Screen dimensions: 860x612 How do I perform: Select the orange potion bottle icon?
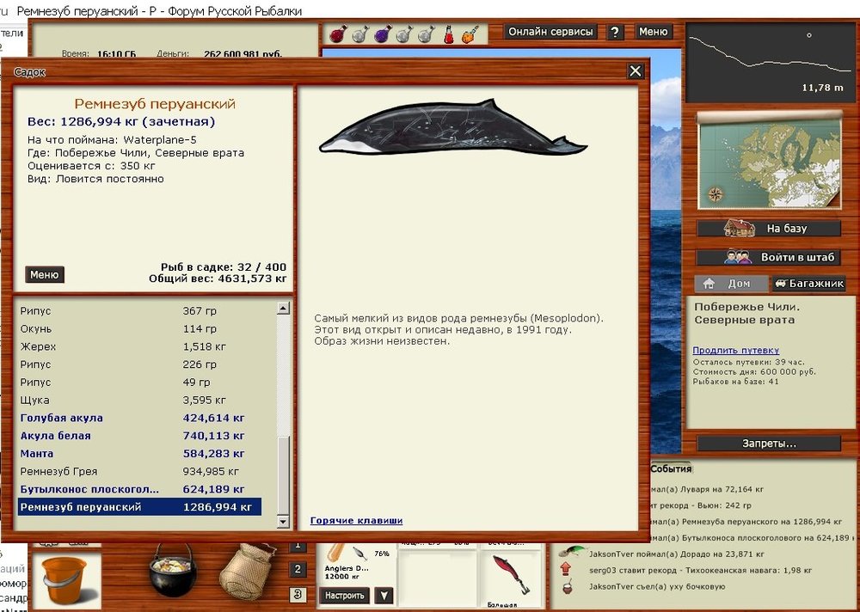point(469,34)
